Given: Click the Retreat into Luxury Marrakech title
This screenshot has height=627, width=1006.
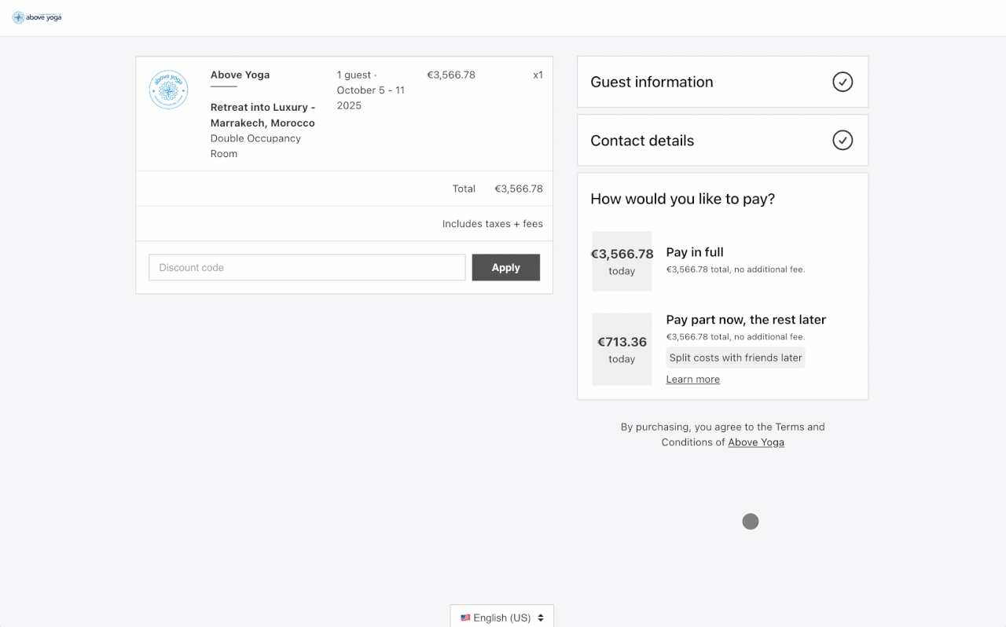Looking at the screenshot, I should click(263, 115).
